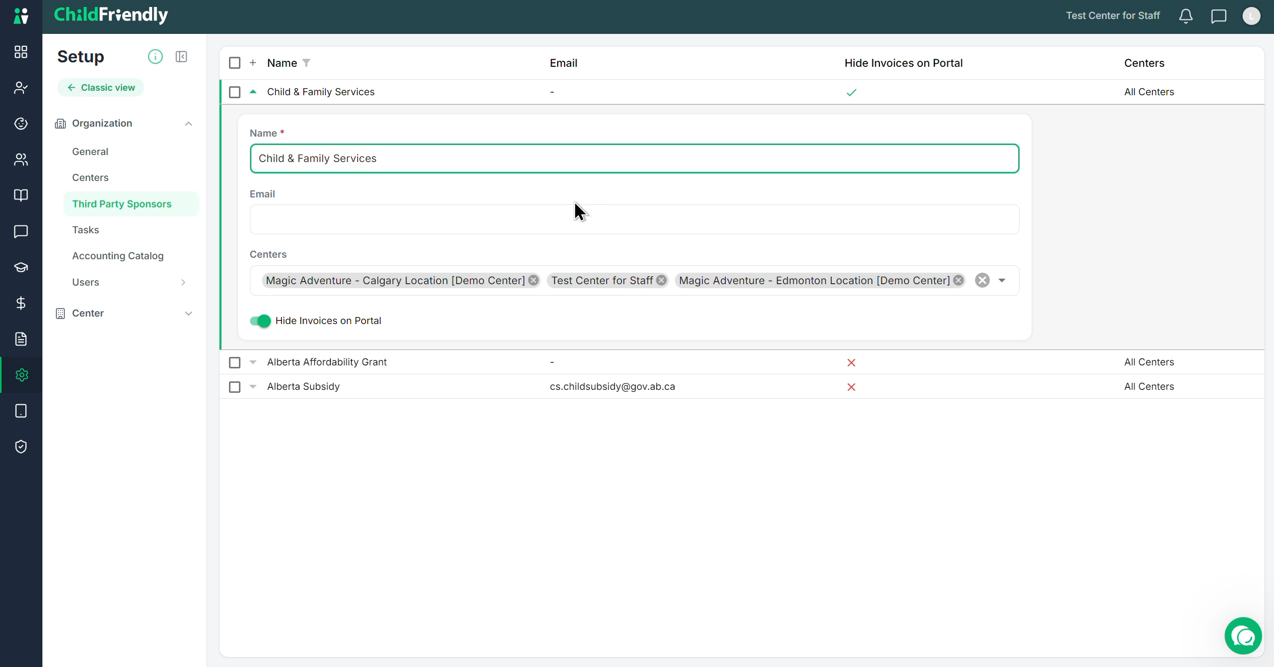This screenshot has height=667, width=1274.
Task: Add a new sponsor with plus icon
Action: pos(253,63)
